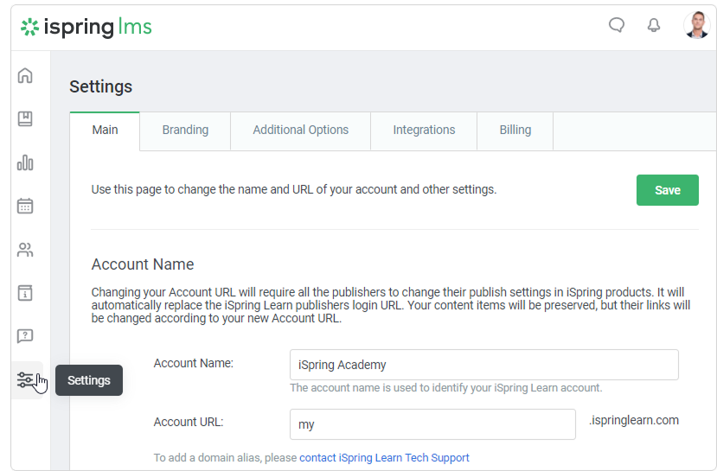The height and width of the screenshot is (471, 717).
Task: Click the Settings sliders icon in sidebar
Action: click(25, 379)
